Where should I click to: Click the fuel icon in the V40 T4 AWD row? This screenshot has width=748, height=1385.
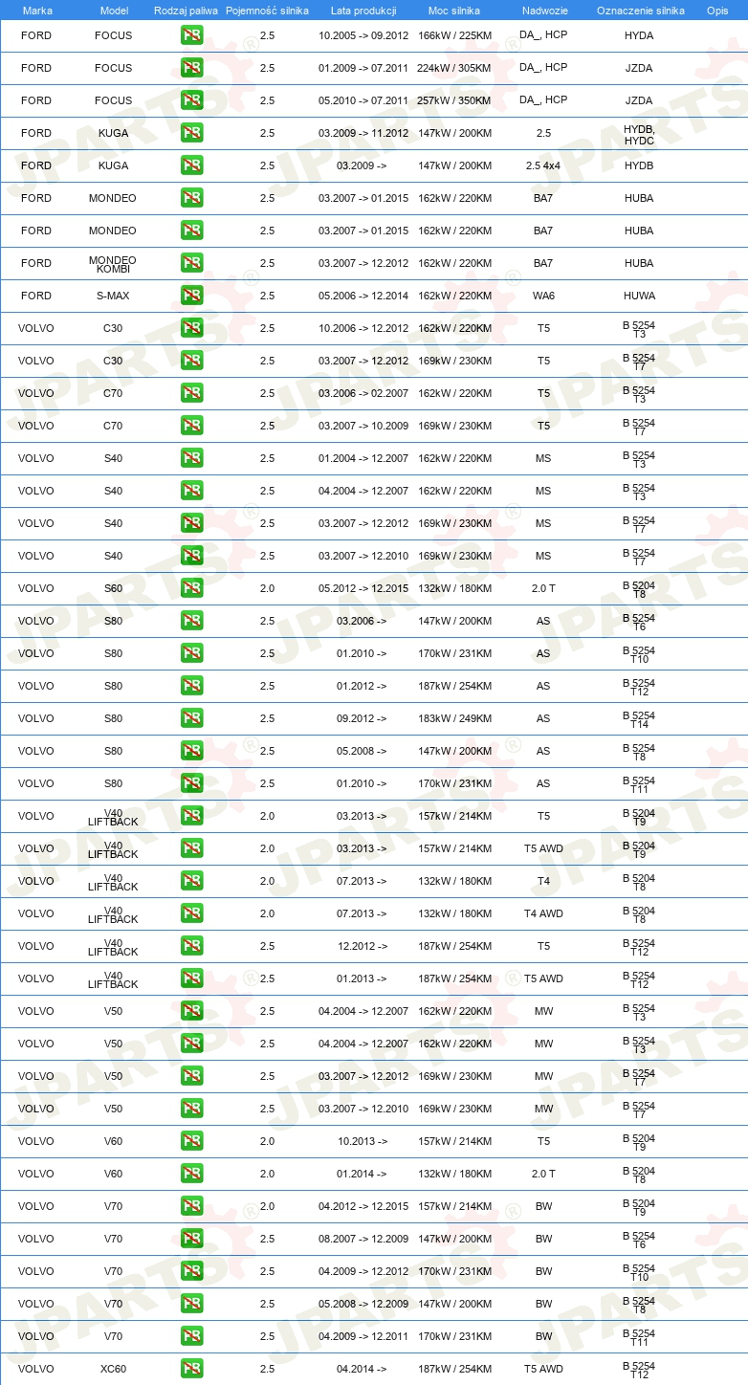click(191, 913)
